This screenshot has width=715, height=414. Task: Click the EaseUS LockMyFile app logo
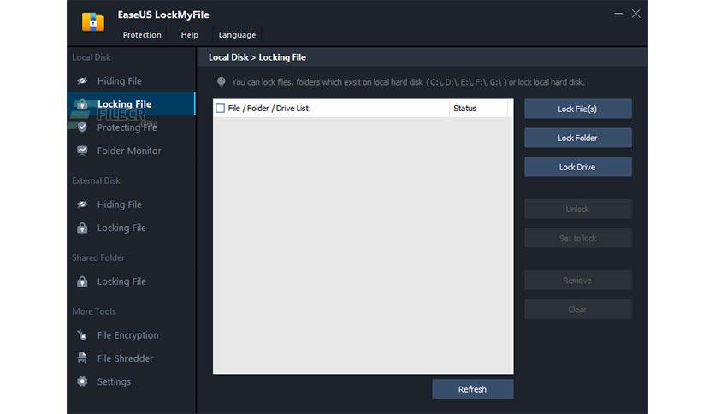click(93, 21)
